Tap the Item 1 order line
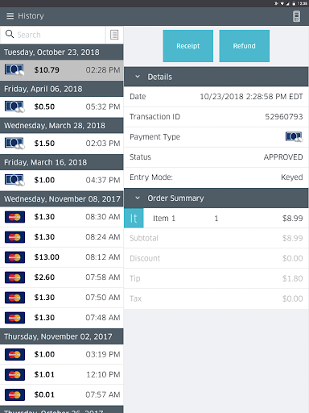This screenshot has height=413, width=309. coord(216,218)
